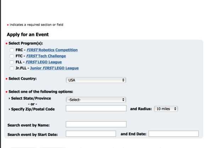Click the 'and Radius:' label
The width and height of the screenshot is (220, 148).
(x=141, y=109)
